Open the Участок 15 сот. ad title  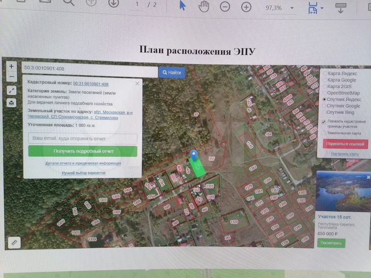tap(334, 217)
